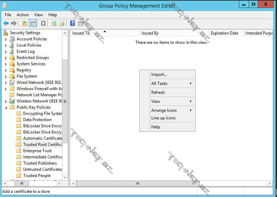Select Refresh in the context menu
The height and width of the screenshot is (197, 277).
tap(158, 92)
